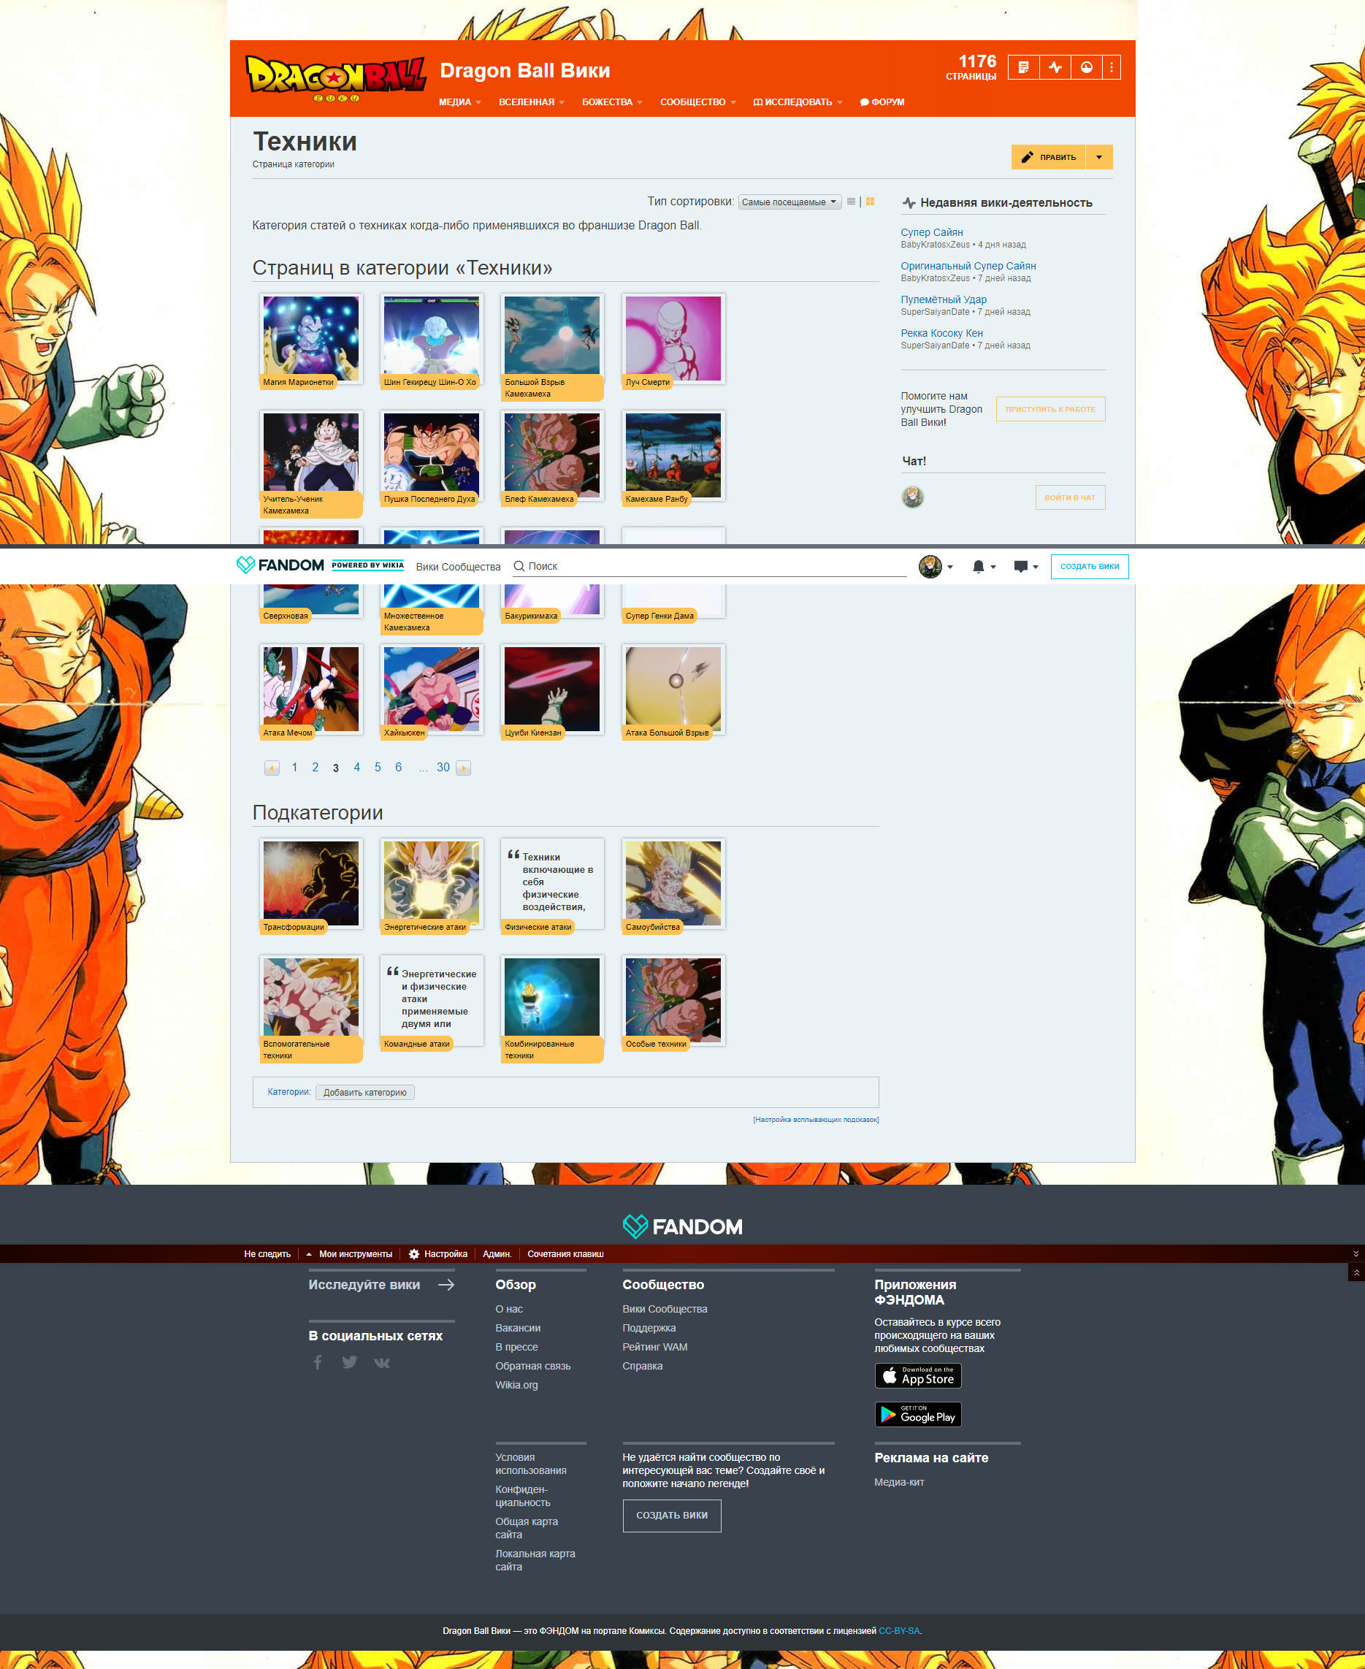Image resolution: width=1365 pixels, height=1669 pixels.
Task: Open the dropdown arrow beside ПРАВИТЬ
Action: 1099,157
